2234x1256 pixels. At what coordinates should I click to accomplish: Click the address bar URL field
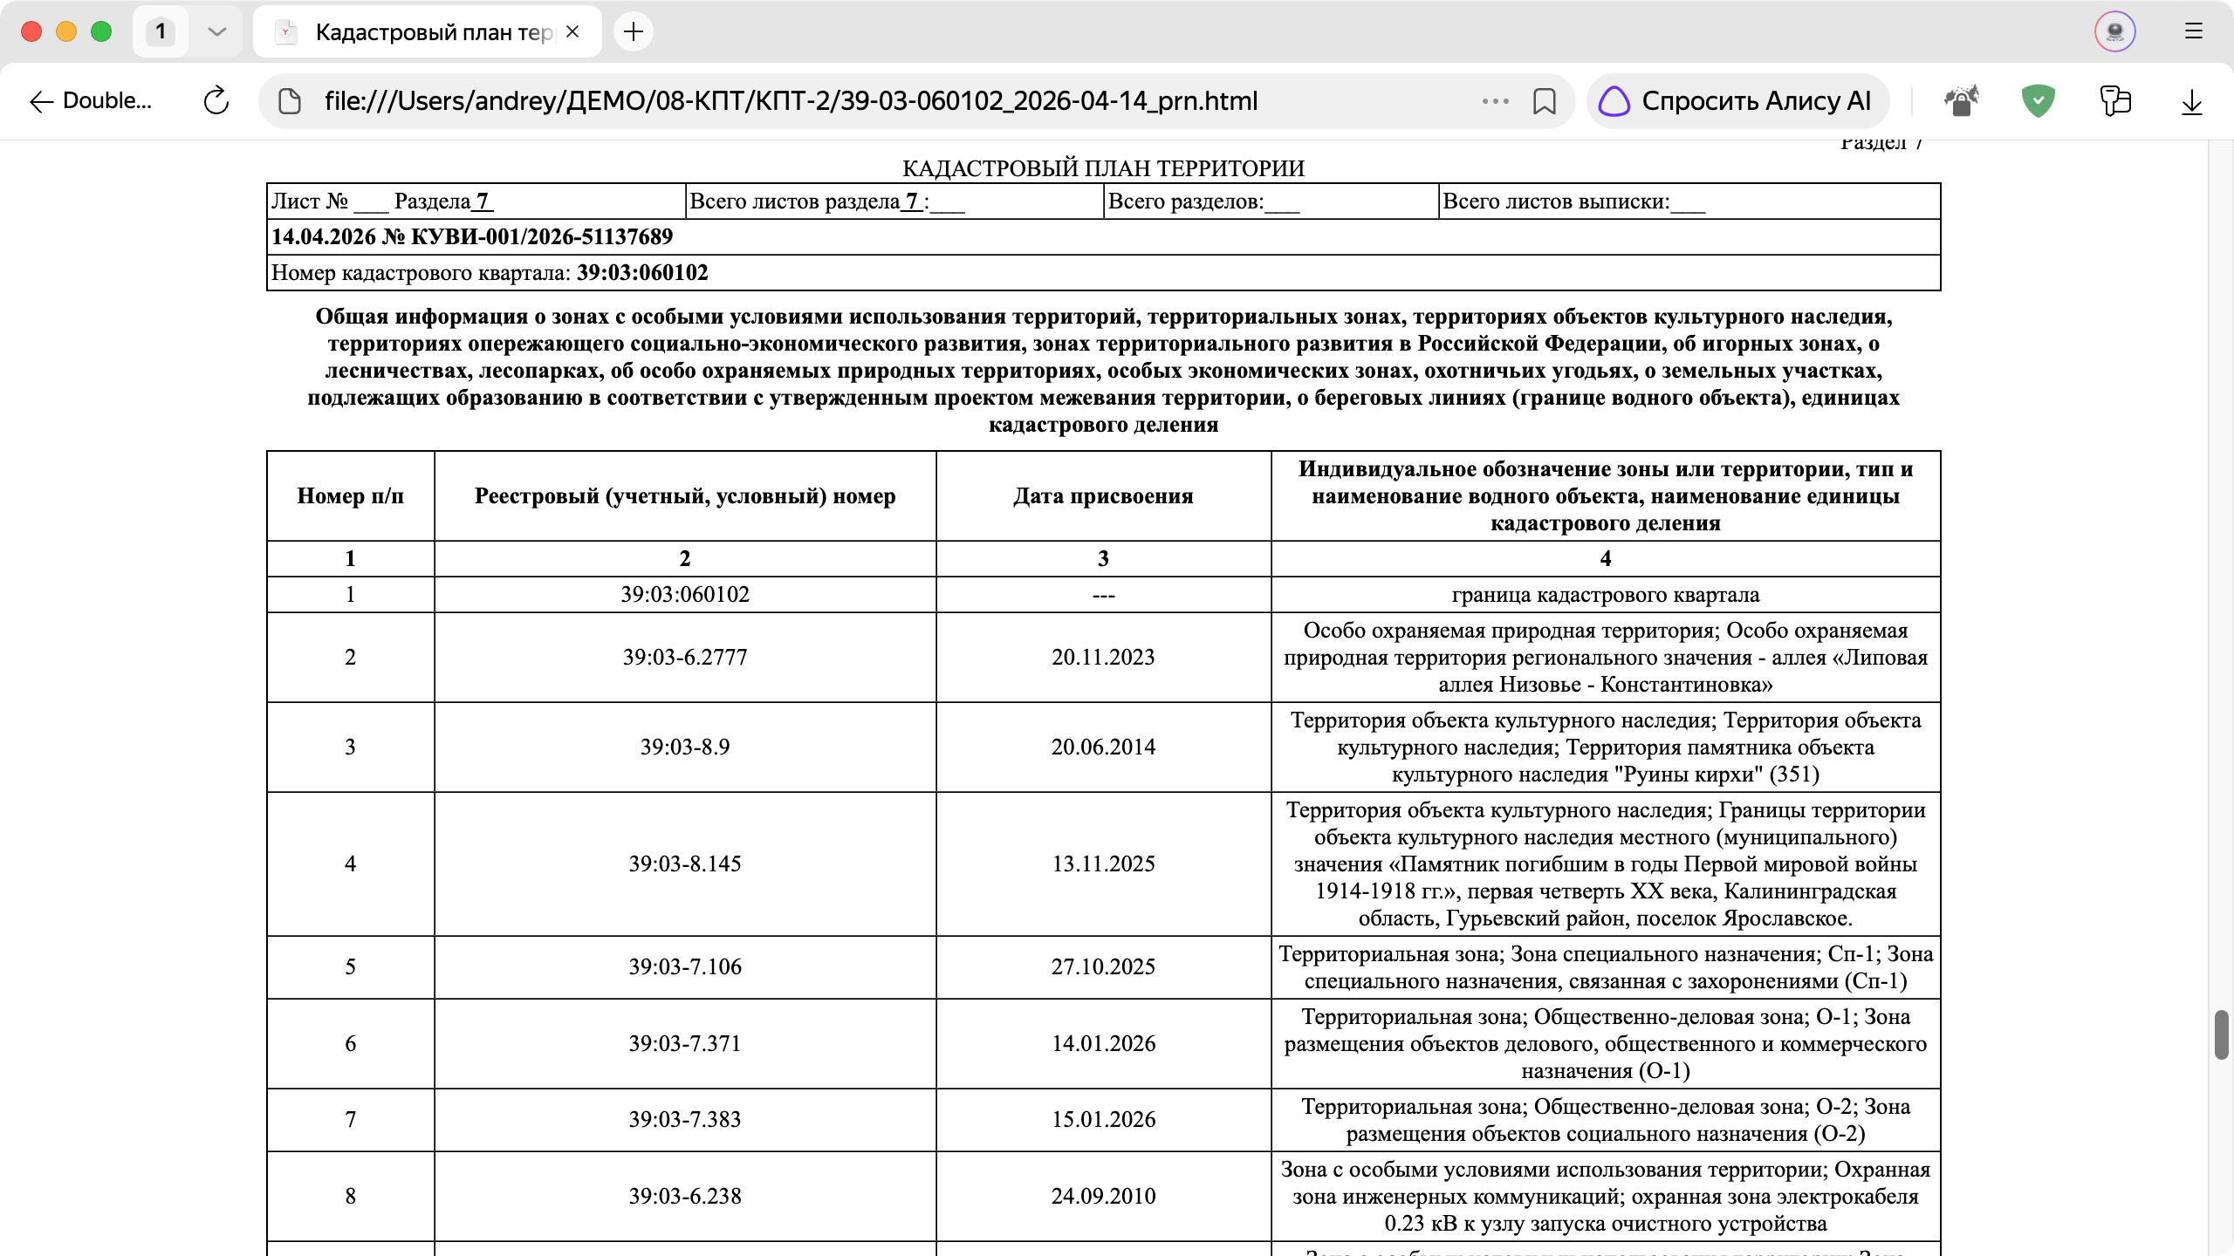[791, 101]
